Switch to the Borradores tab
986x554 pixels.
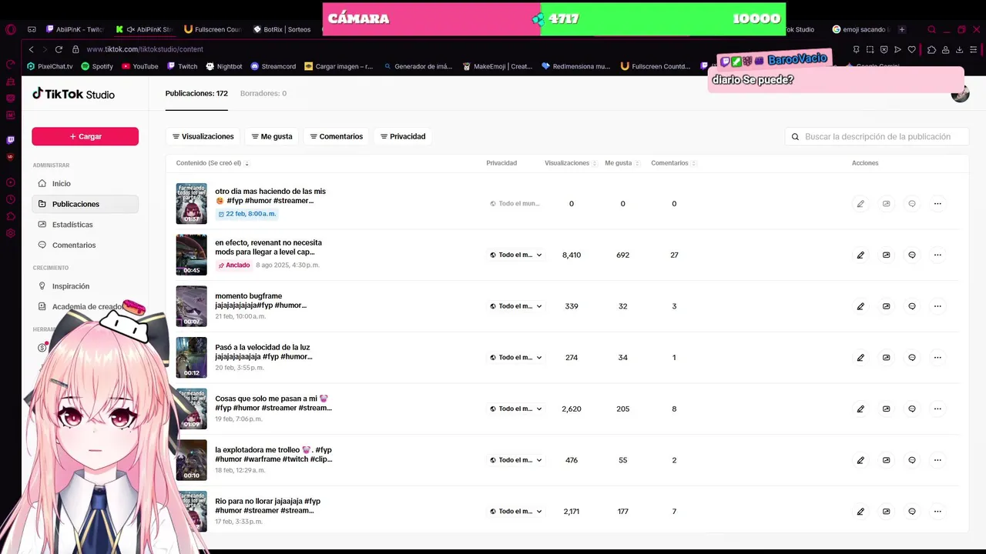[x=263, y=93]
